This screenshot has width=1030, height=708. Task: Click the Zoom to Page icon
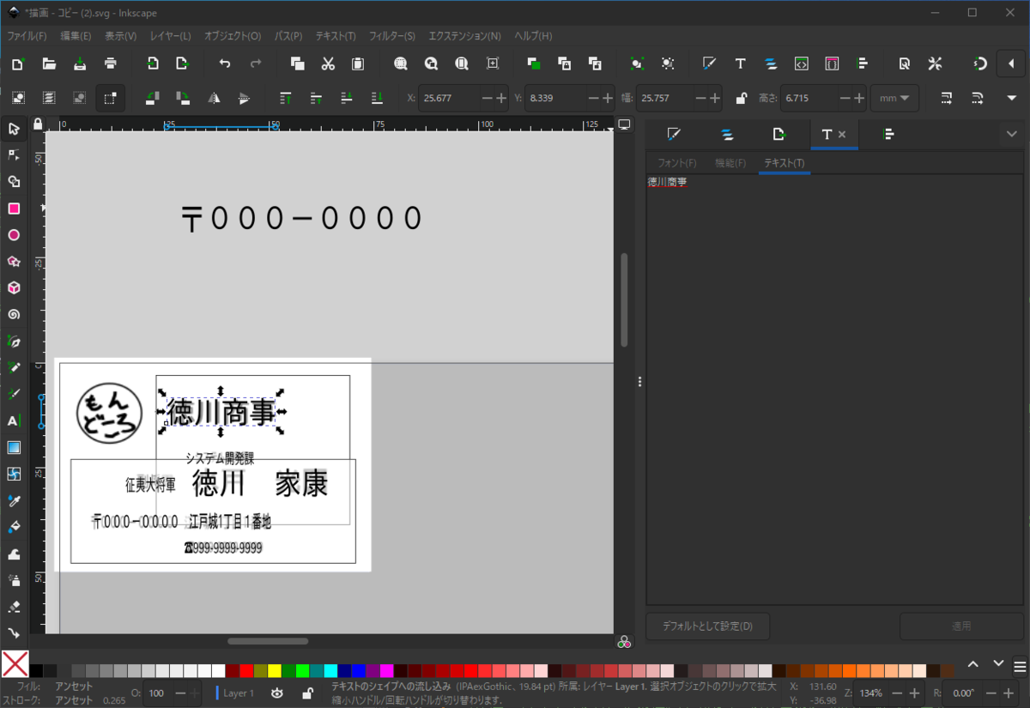coord(462,64)
